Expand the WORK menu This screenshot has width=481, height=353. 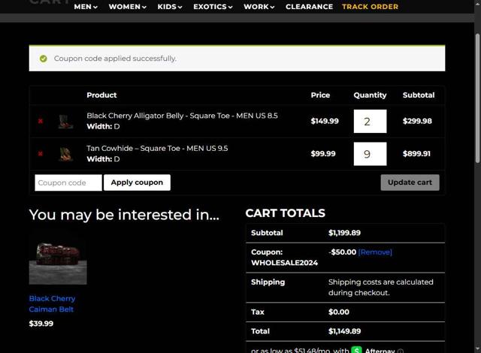click(x=259, y=7)
